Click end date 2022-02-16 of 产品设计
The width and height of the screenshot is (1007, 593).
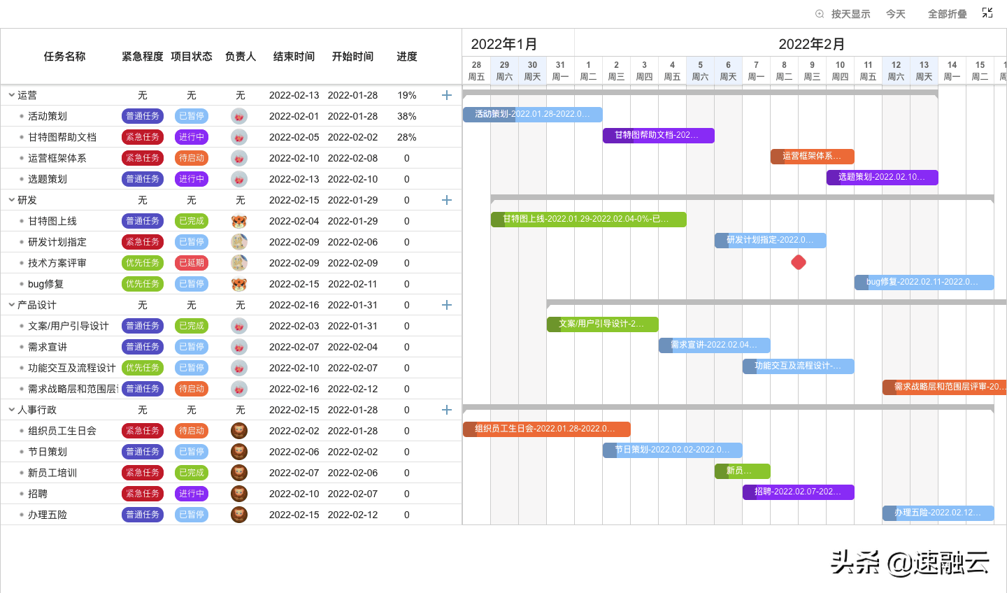pos(294,305)
